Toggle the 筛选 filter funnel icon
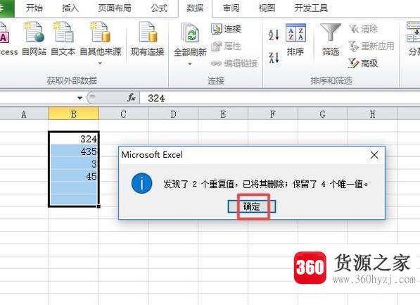Viewport: 420px width, 305px height. [x=331, y=32]
